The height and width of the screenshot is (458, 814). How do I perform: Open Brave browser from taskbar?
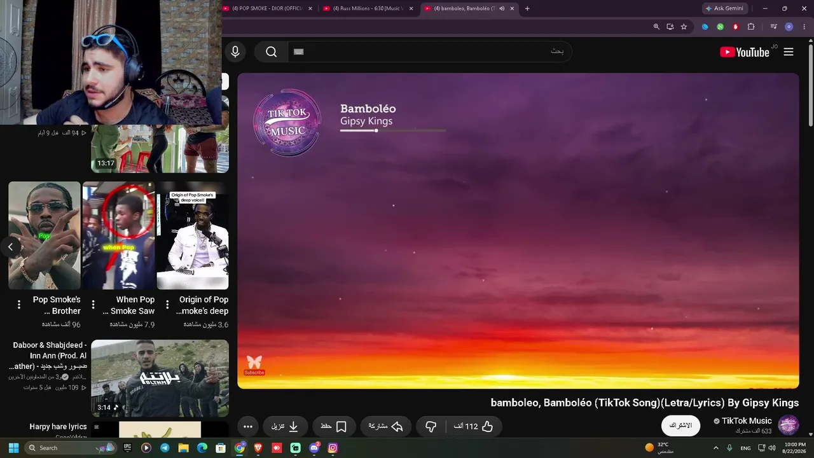pos(258,448)
